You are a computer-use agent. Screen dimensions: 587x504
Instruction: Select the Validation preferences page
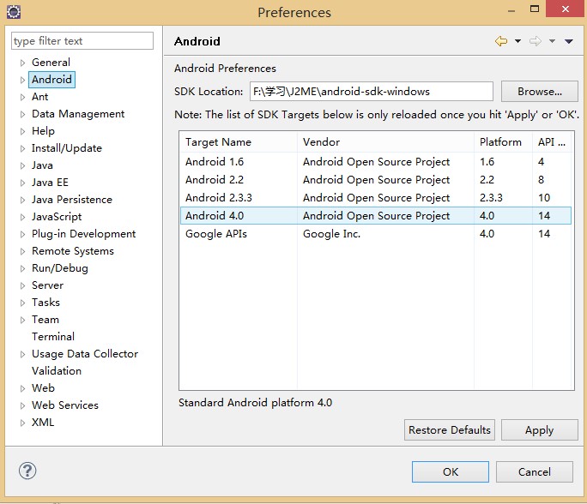click(57, 371)
